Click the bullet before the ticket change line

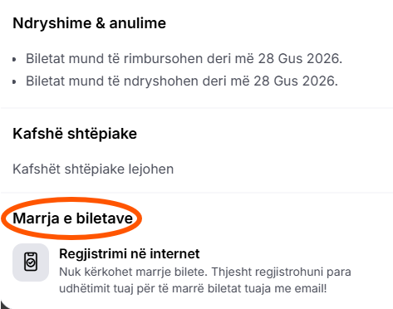pyautogui.click(x=14, y=81)
